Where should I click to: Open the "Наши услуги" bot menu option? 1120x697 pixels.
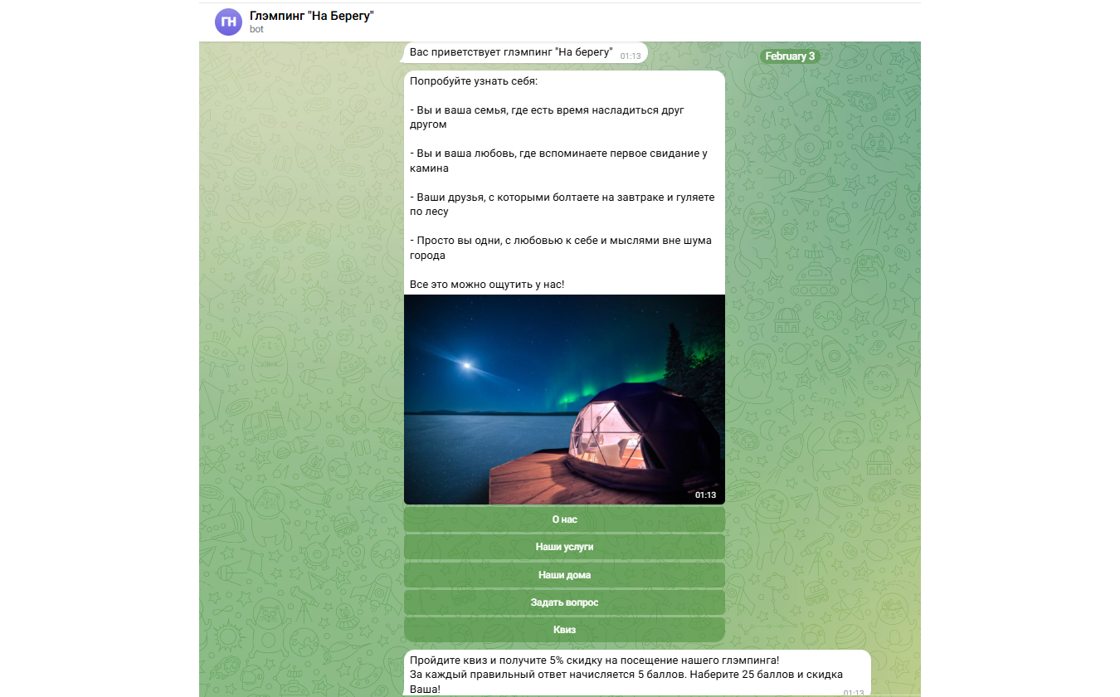coord(564,548)
